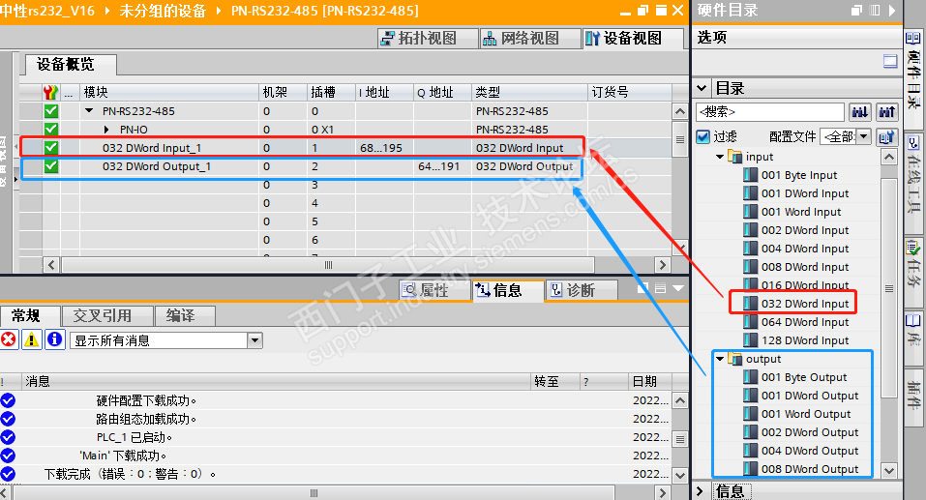Click the status icon column header
This screenshot has height=500, width=926.
(50, 92)
